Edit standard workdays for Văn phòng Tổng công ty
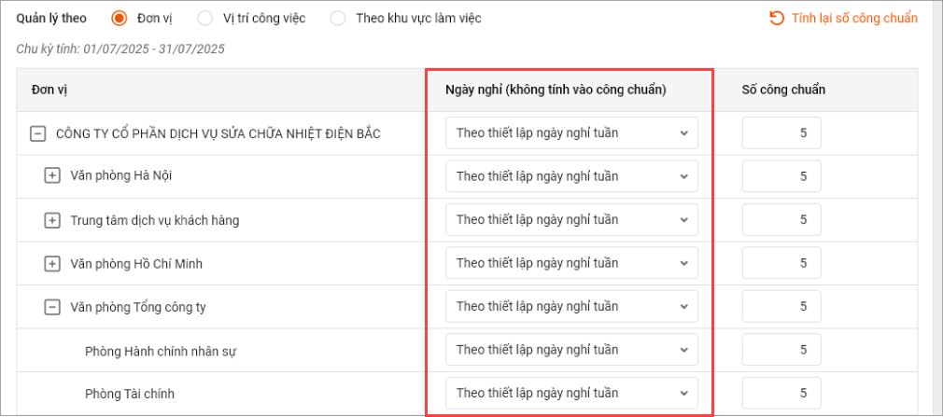 click(781, 307)
